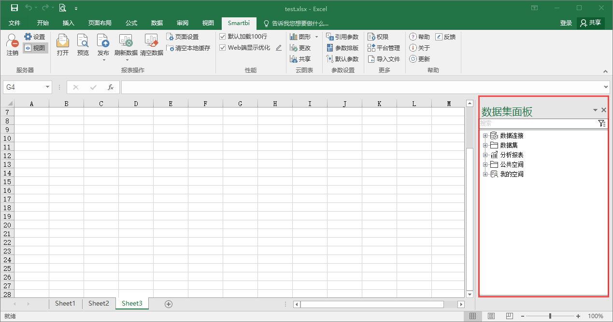Switch to the 页面布局 ribbon tab
This screenshot has height=322, width=613.
click(100, 23)
